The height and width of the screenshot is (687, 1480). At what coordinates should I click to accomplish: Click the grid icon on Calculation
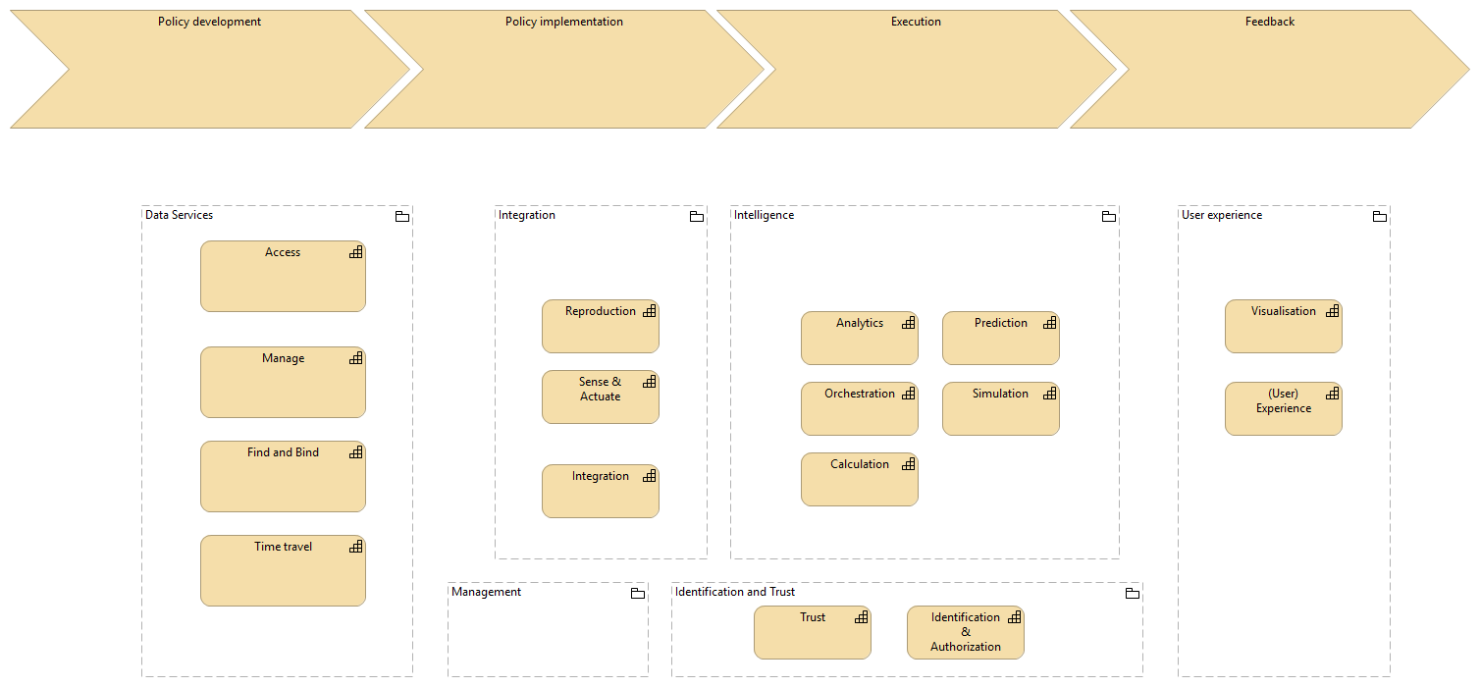pyautogui.click(x=909, y=464)
